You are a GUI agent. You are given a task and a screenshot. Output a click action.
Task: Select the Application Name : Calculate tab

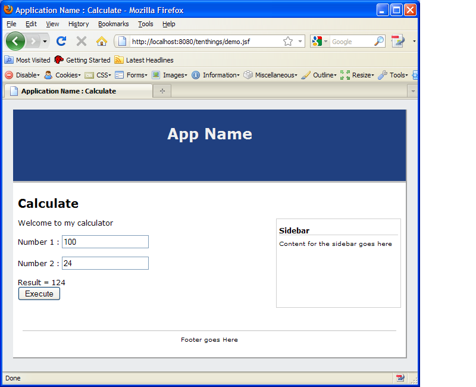point(78,91)
